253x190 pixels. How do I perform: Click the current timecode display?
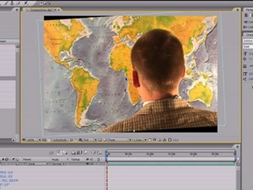pos(60,140)
